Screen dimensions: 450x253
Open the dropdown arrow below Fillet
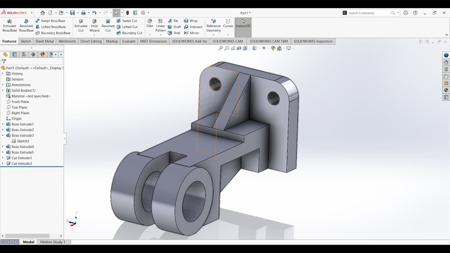(x=150, y=35)
